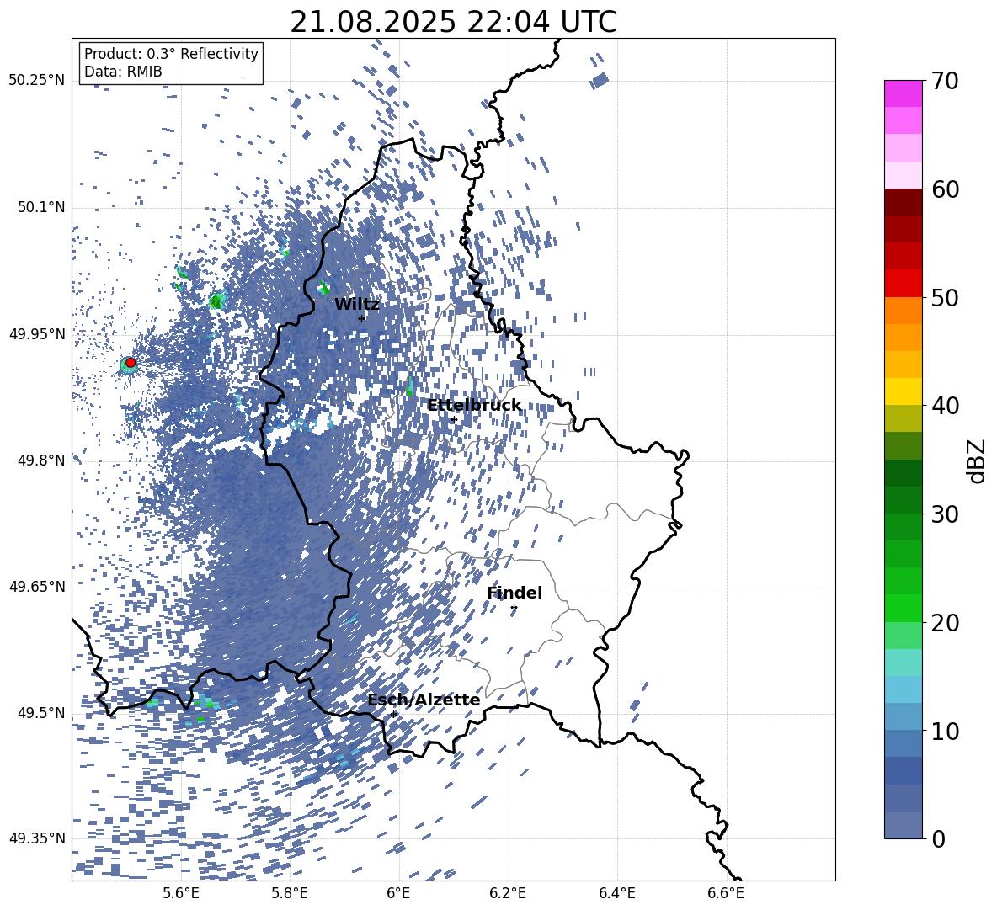Click the Wiltz station cross marker

[x=362, y=319]
